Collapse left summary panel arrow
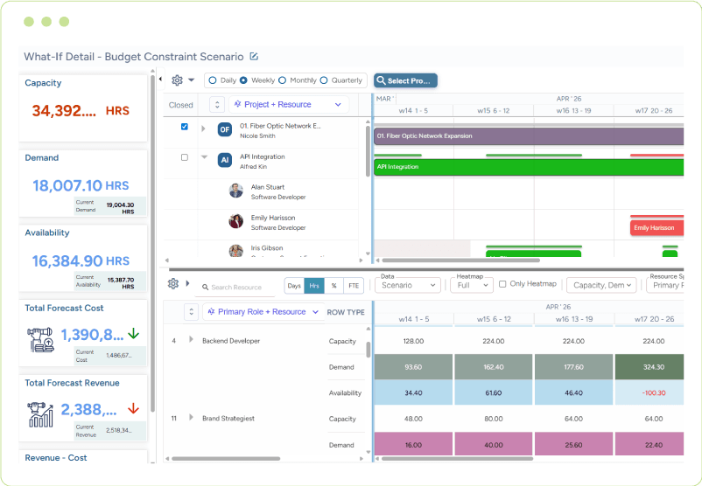Image resolution: width=702 pixels, height=486 pixels. [x=160, y=80]
